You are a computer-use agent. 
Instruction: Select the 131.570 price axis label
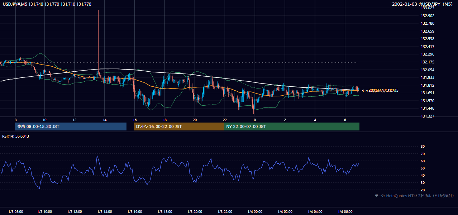point(428,101)
